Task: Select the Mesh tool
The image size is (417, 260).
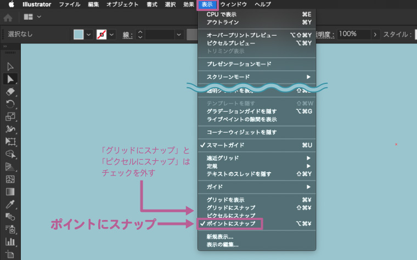Action: pyautogui.click(x=10, y=179)
